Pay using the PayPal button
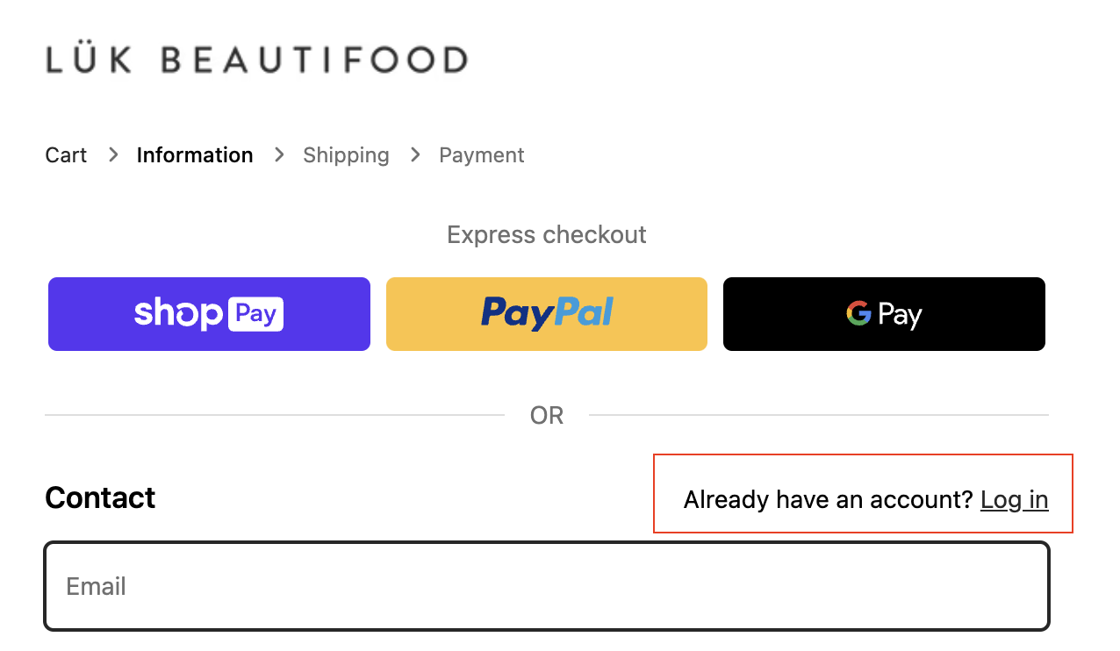Screen dimensions: 1120x651 [547, 314]
